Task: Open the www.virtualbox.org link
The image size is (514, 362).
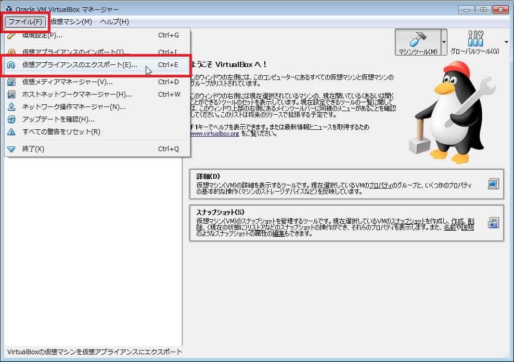Action: (x=214, y=133)
